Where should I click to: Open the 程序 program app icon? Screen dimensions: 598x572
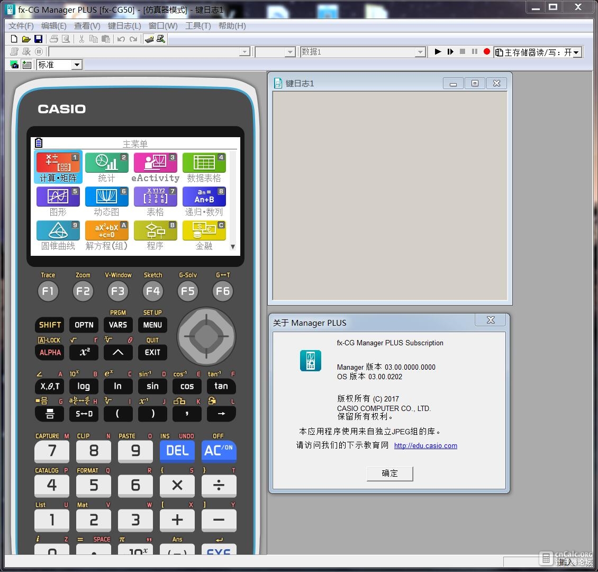155,235
